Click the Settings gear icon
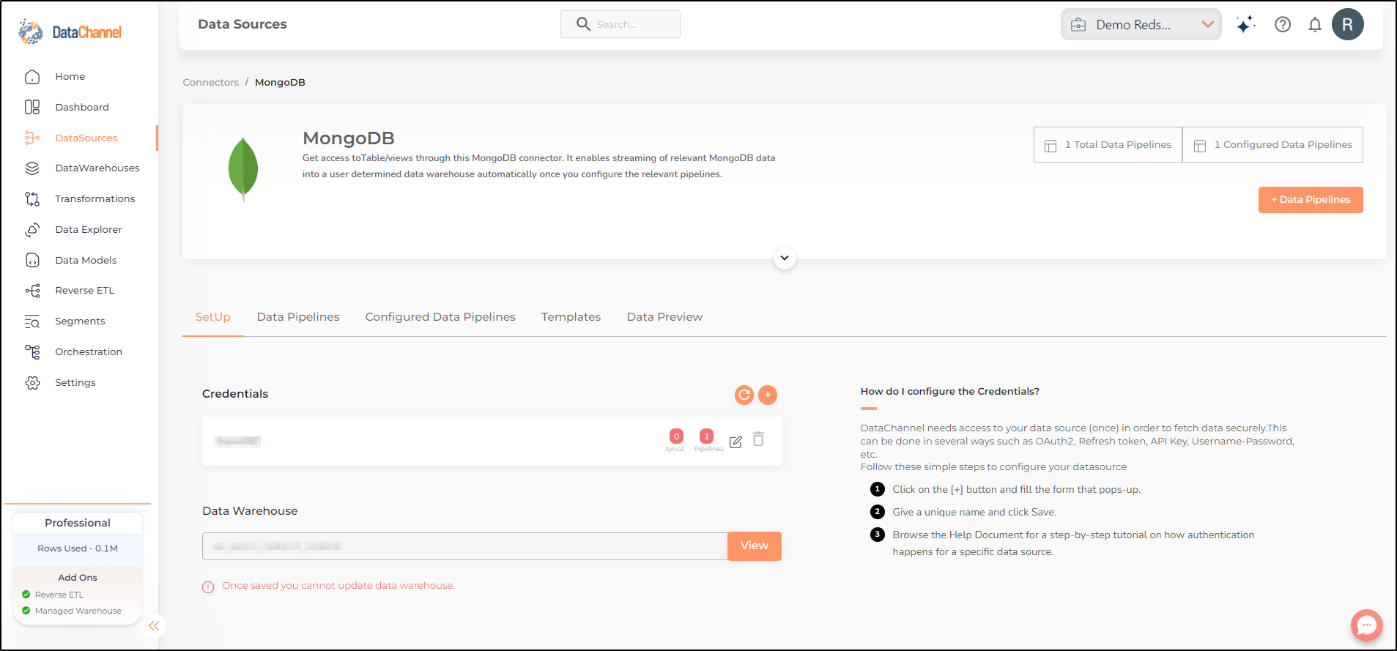The height and width of the screenshot is (651, 1397). [32, 382]
